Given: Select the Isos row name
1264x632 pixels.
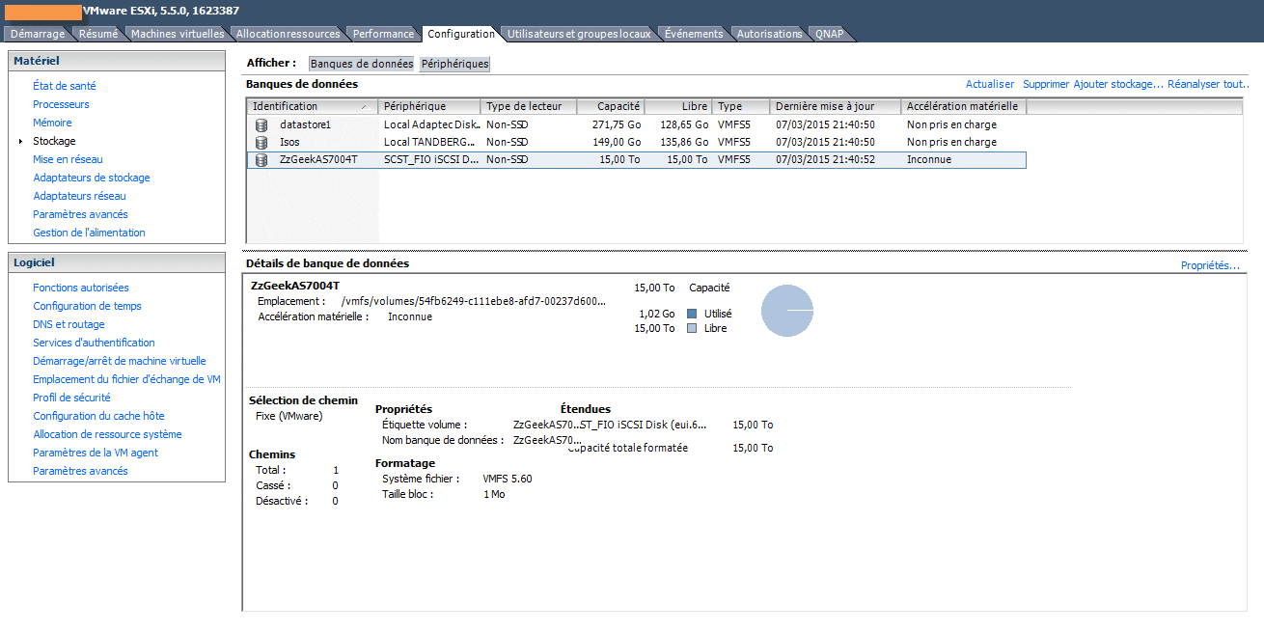Looking at the screenshot, I should coord(289,142).
